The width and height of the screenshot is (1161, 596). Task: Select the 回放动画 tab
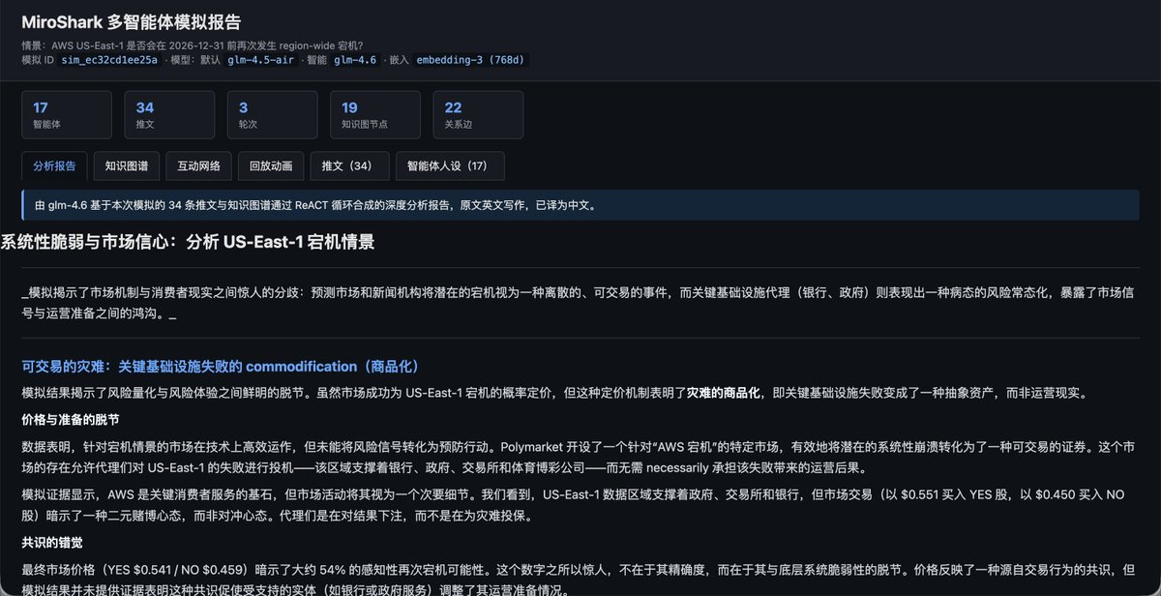click(271, 165)
